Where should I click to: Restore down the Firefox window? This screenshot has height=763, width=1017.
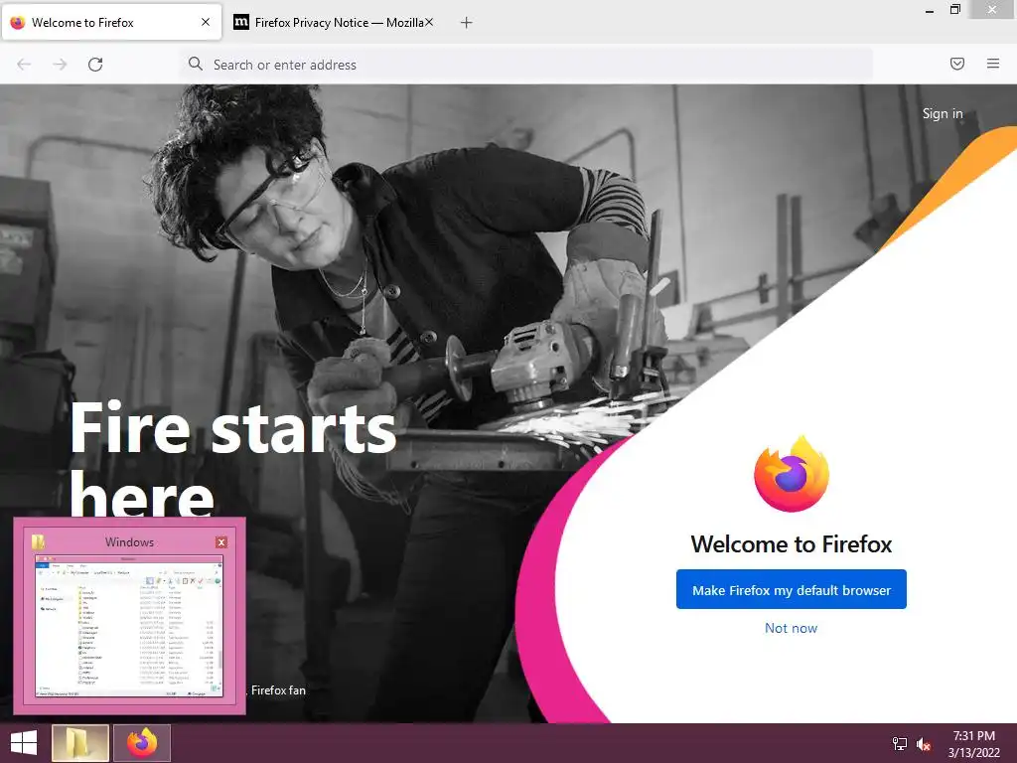point(954,10)
